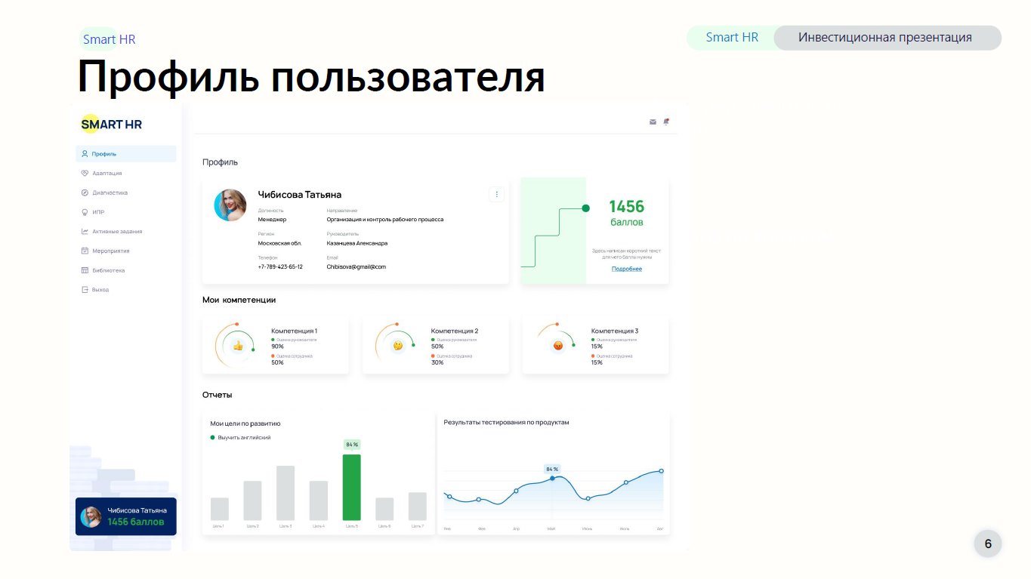This screenshot has height=579, width=1031.
Task: Click the 84 % marker on line chart
Action: (x=552, y=478)
